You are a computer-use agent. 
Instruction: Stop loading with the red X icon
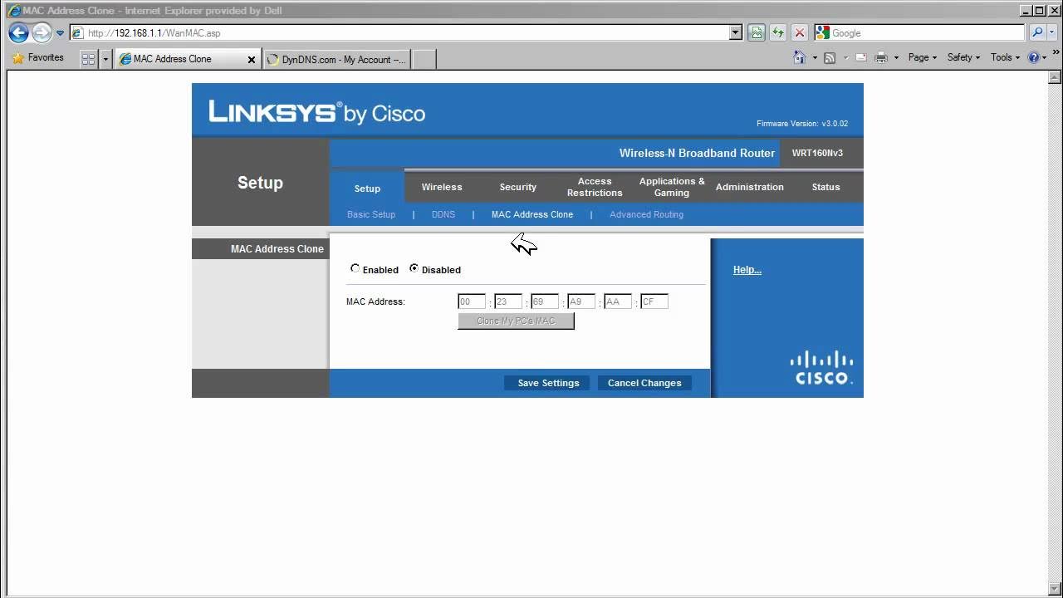[800, 33]
